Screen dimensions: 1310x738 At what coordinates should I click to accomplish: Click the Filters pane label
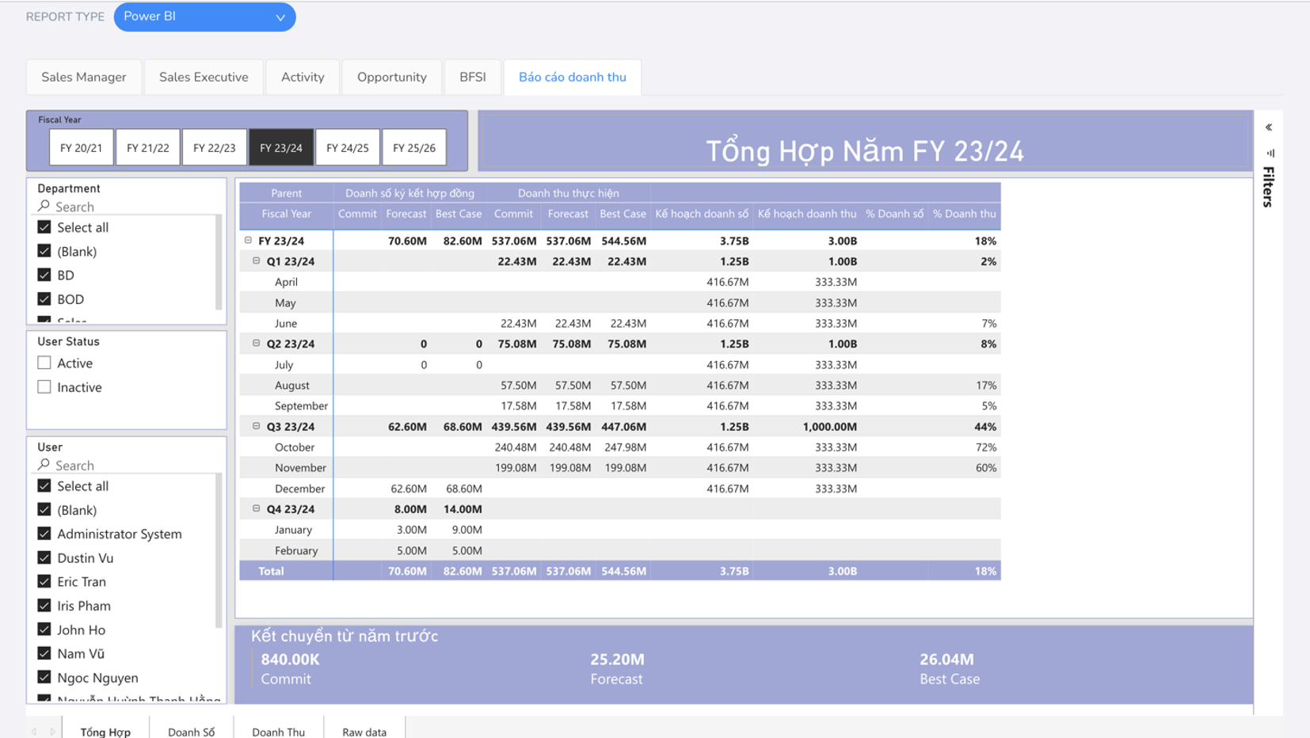1269,187
